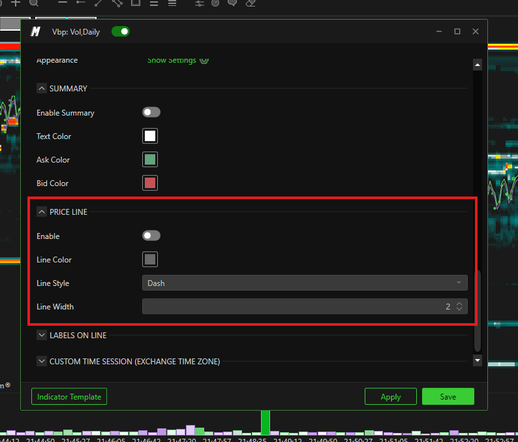Select the crosshair plus tool in toolbar
518x442 pixels.
16,3
